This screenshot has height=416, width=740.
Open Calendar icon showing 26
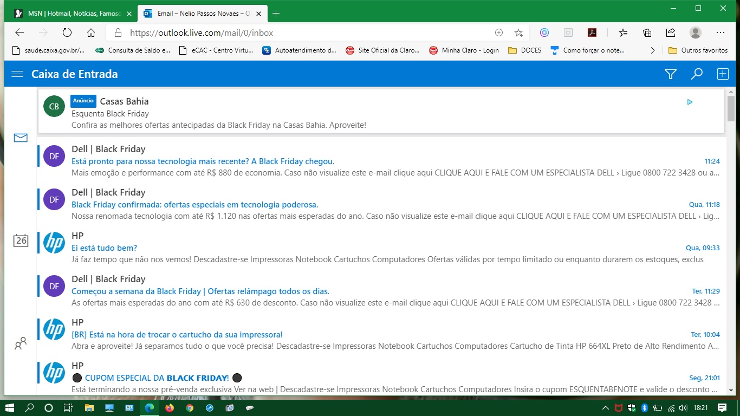point(21,240)
